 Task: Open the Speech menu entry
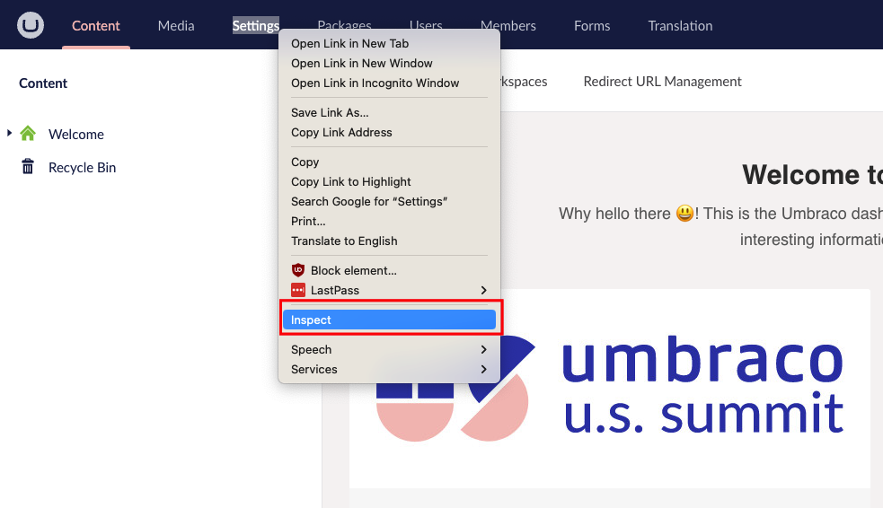click(x=389, y=349)
